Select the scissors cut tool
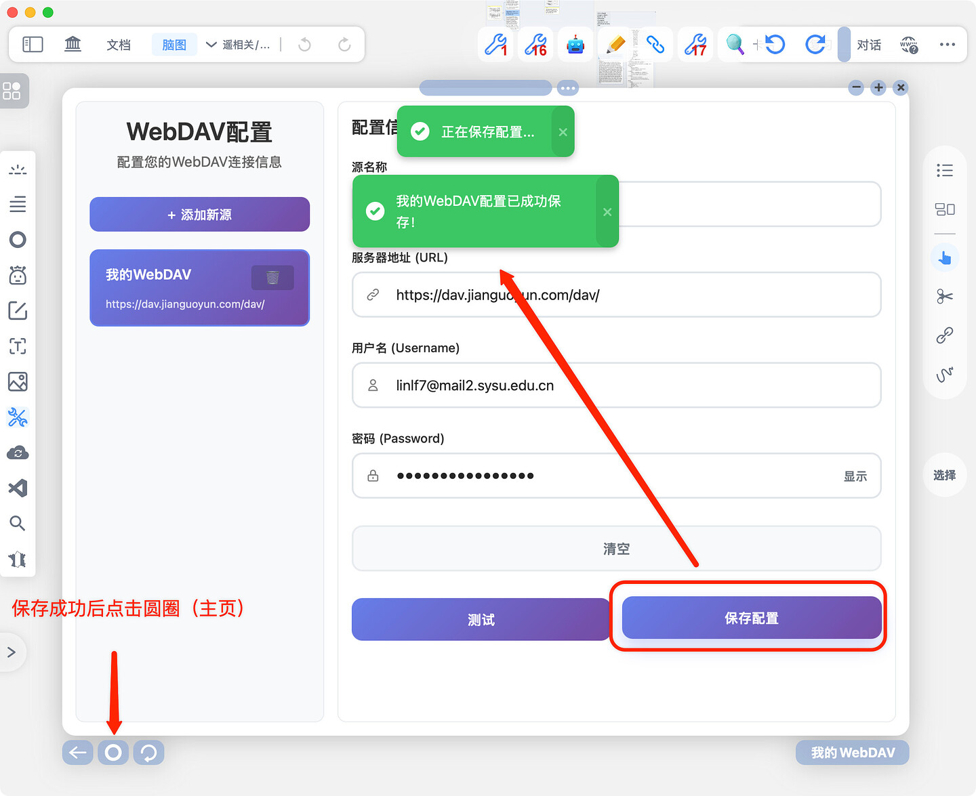Screen dimensions: 976x796 pos(945,296)
